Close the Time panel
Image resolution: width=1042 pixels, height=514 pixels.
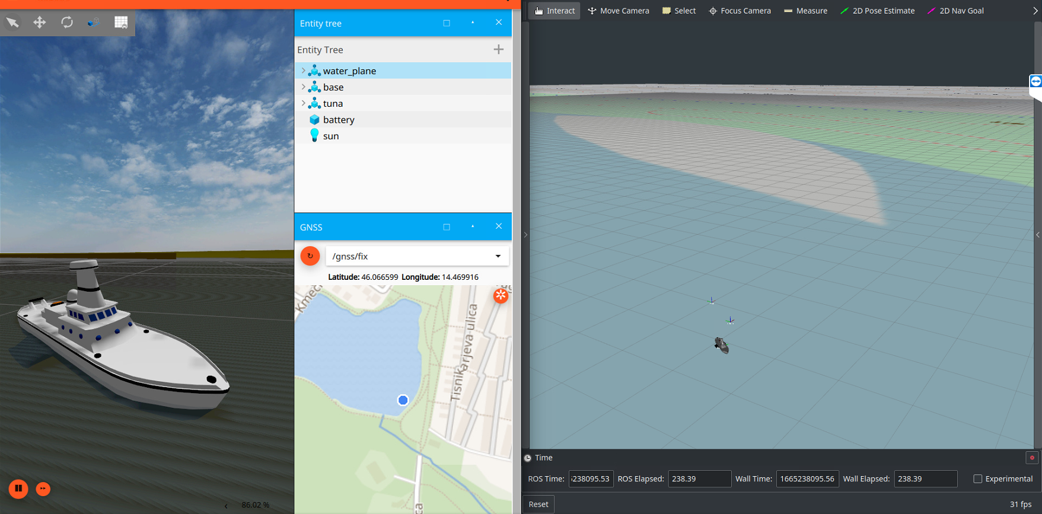(x=1032, y=458)
